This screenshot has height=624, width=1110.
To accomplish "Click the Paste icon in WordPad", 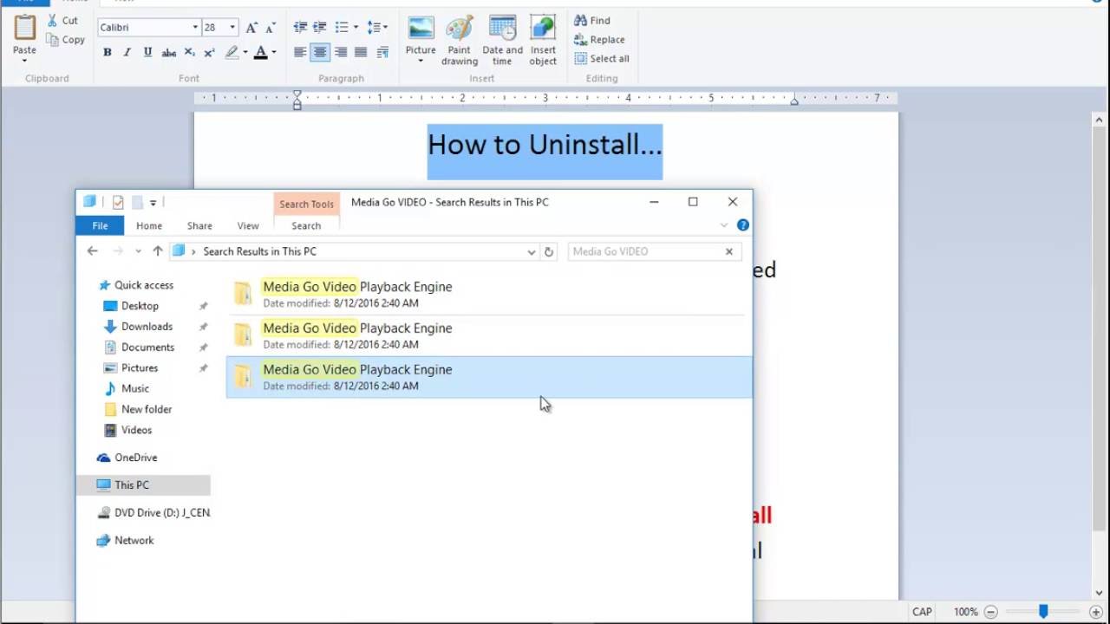I will tap(24, 28).
